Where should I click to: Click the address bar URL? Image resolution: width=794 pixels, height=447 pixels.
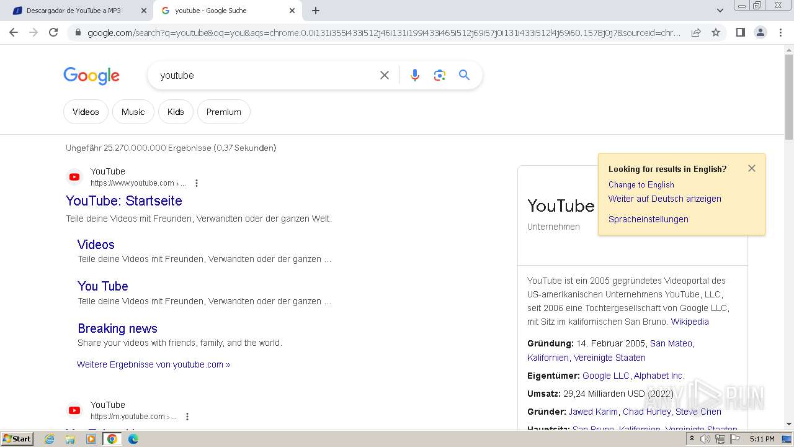point(384,32)
